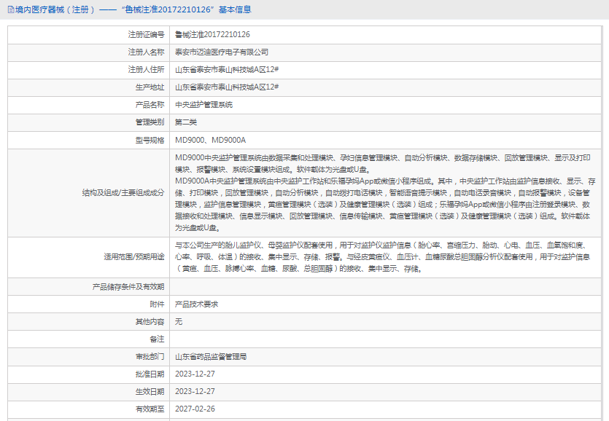This screenshot has height=421, width=609.
Task: Click the 备注 label
Action: 158,339
